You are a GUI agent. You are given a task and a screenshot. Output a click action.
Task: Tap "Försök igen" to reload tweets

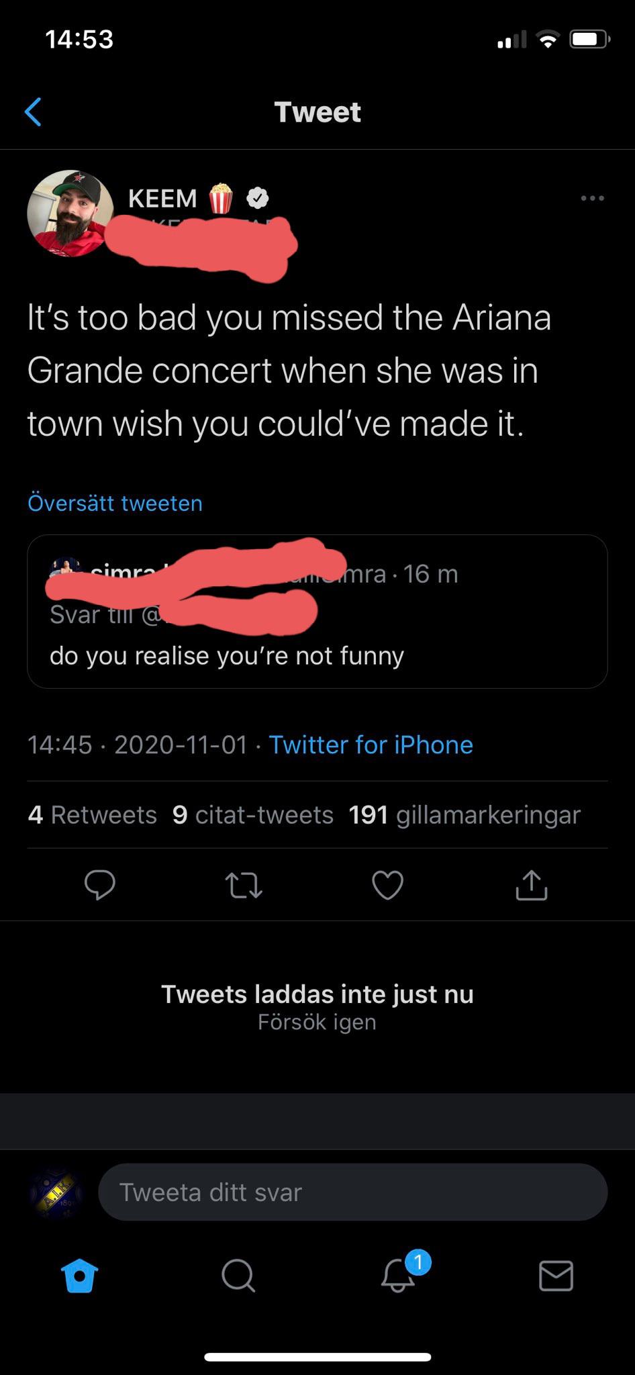coord(317,1022)
